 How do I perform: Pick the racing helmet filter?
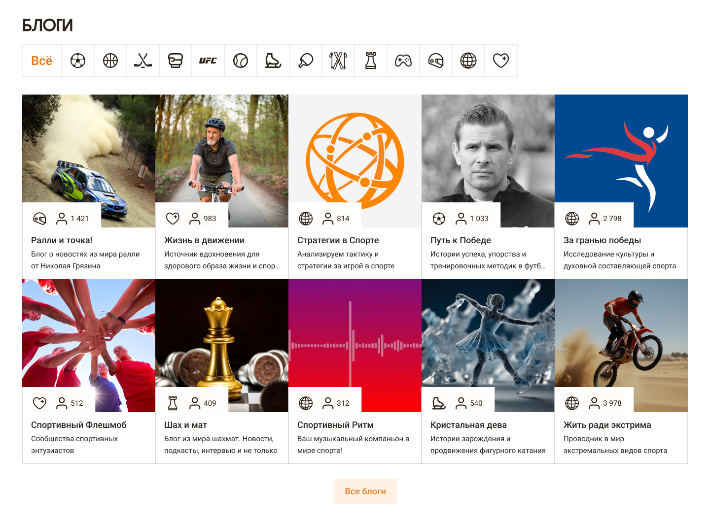[x=436, y=61]
